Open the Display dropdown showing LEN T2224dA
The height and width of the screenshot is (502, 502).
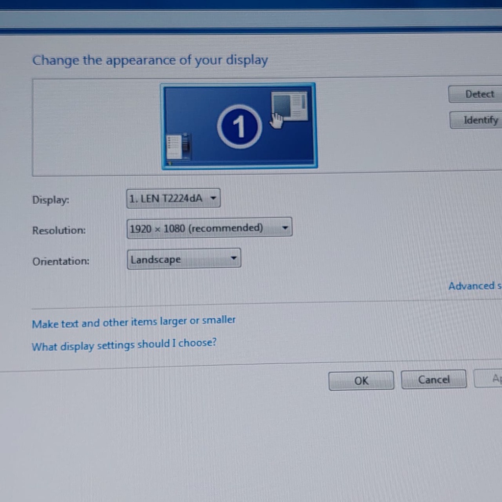(173, 199)
